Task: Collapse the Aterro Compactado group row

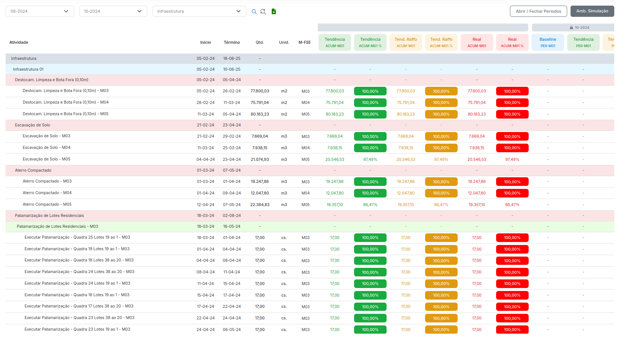Action: [33, 170]
